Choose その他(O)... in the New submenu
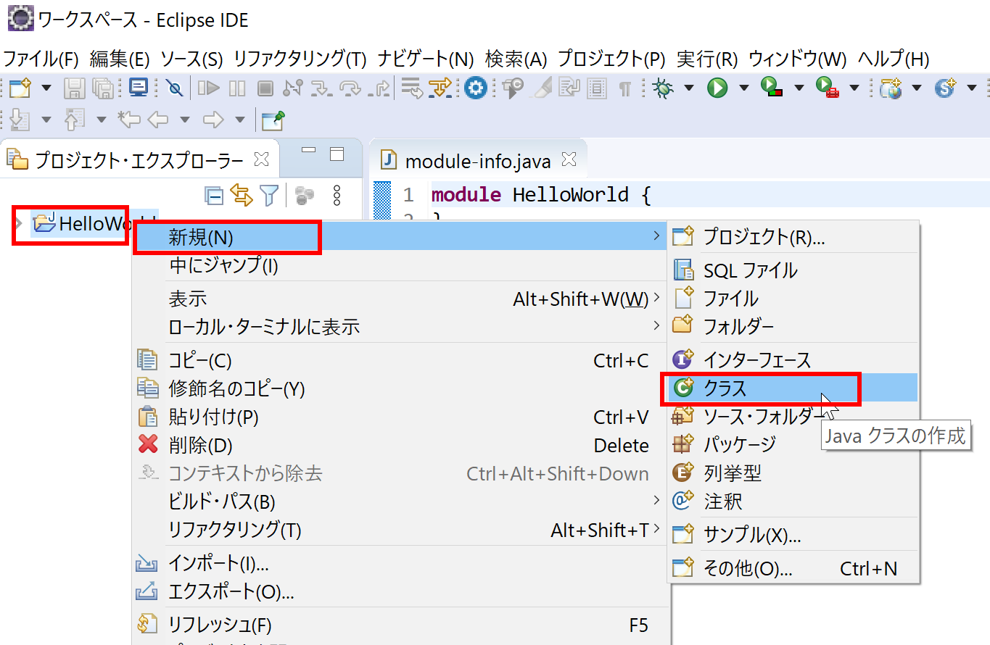Viewport: 990px width, 645px height. [793, 569]
